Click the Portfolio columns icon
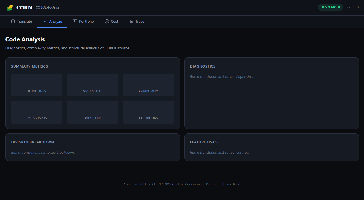The image size is (364, 200). click(75, 21)
